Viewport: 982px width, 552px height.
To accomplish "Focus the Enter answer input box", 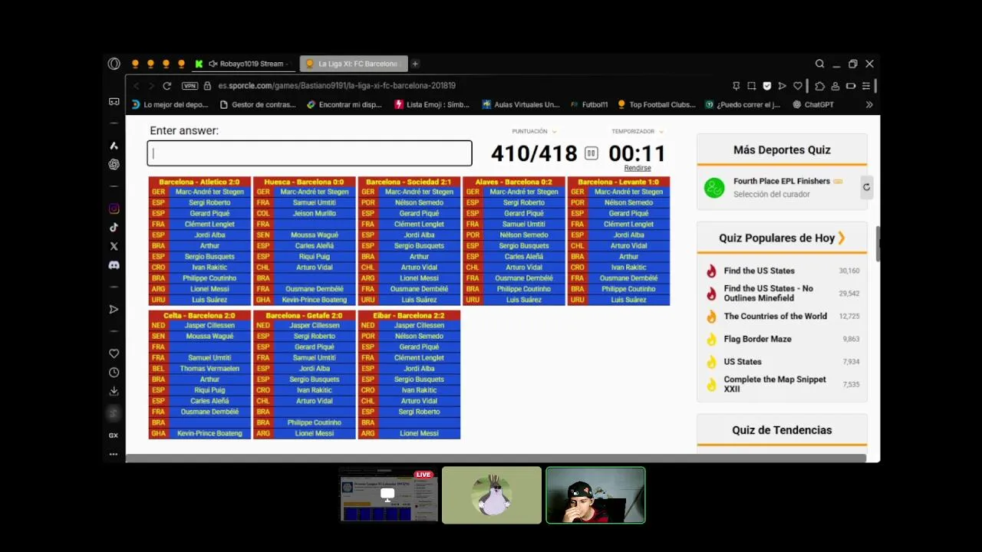I will pyautogui.click(x=309, y=153).
